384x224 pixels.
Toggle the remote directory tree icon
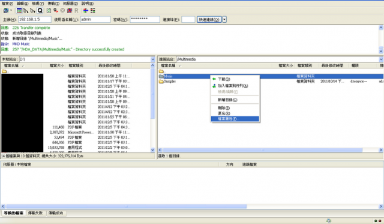(x=33, y=11)
